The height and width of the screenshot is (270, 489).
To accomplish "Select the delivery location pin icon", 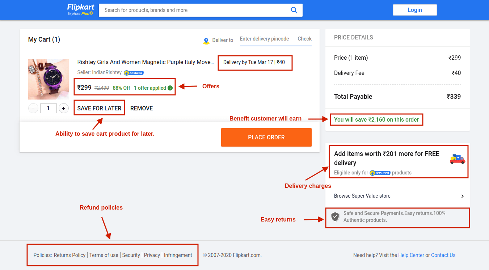I will coord(206,41).
